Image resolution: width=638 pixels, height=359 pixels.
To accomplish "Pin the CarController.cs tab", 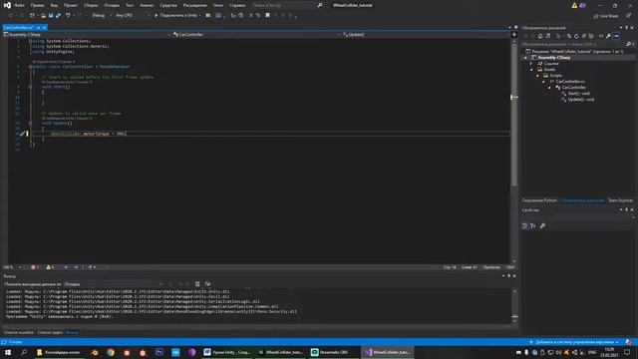I will coord(39,27).
